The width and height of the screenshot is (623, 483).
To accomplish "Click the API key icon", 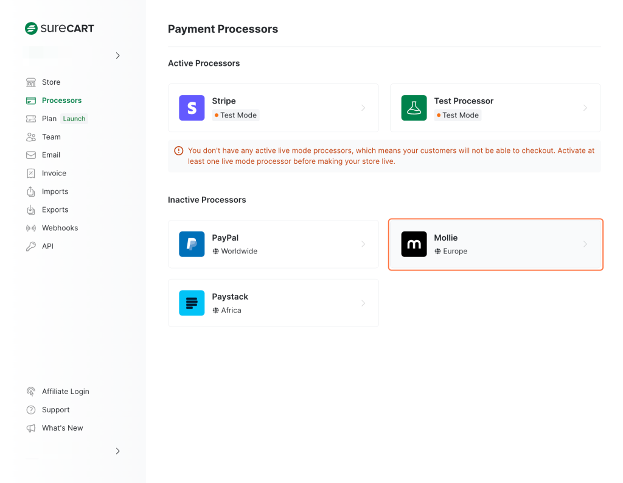I will pos(31,246).
